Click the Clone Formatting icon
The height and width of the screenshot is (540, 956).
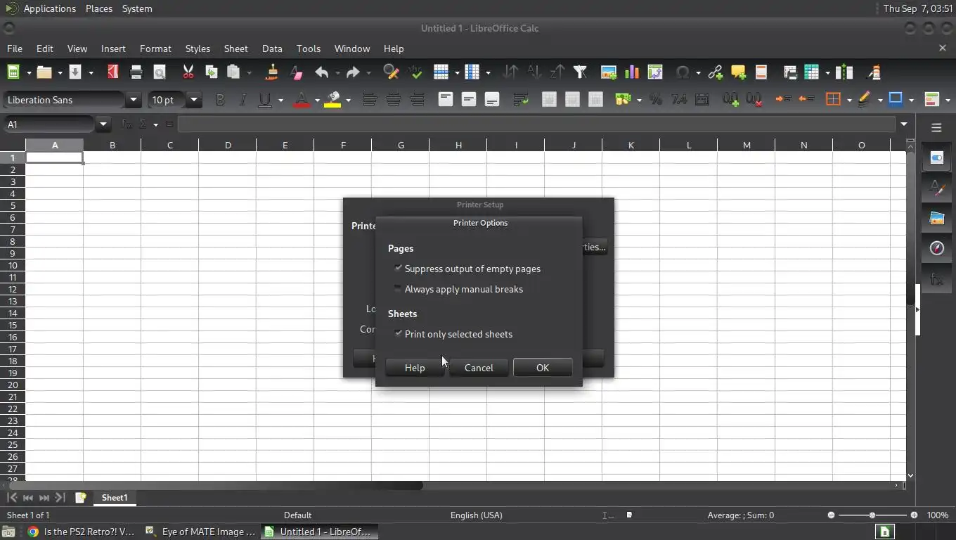[272, 72]
